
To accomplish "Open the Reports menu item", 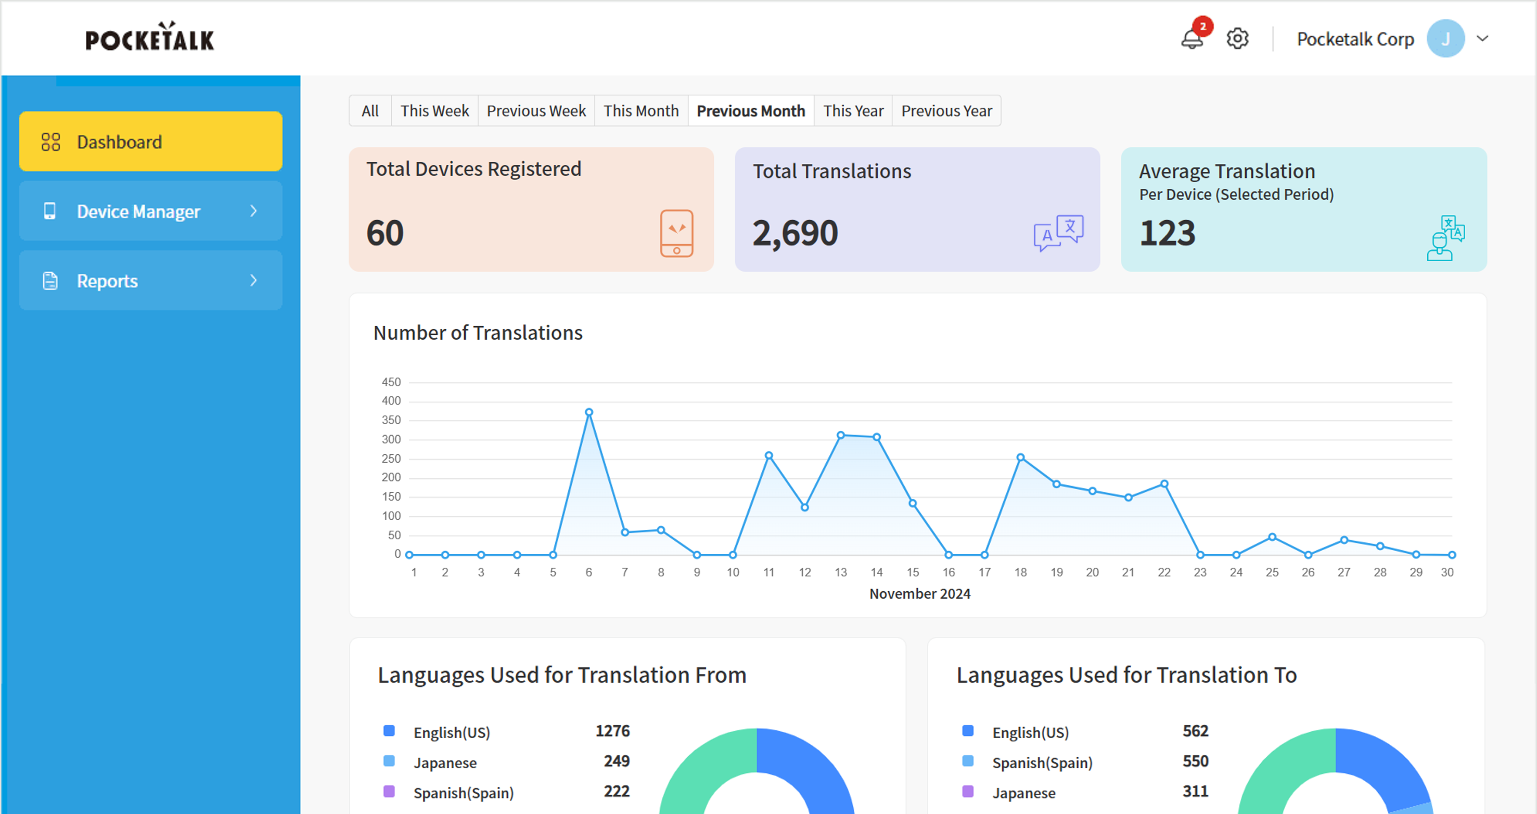I will point(150,281).
